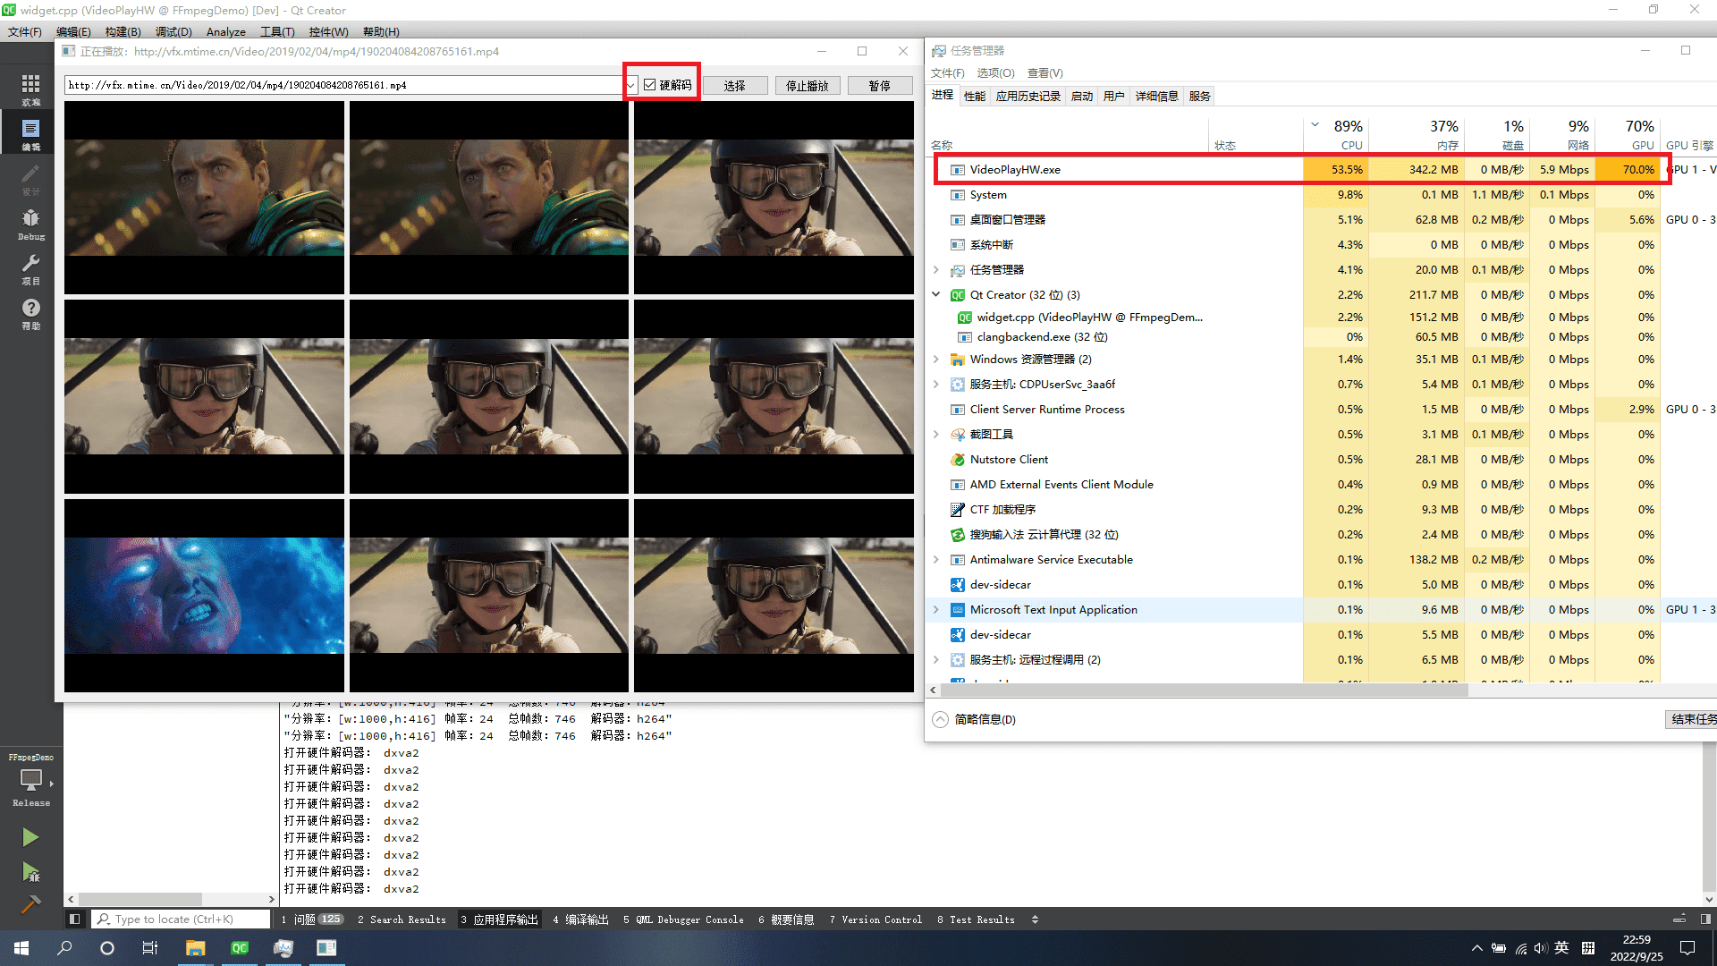This screenshot has width=1717, height=966.
Task: Click the CTF 加载程序 process icon
Action: [x=958, y=510]
